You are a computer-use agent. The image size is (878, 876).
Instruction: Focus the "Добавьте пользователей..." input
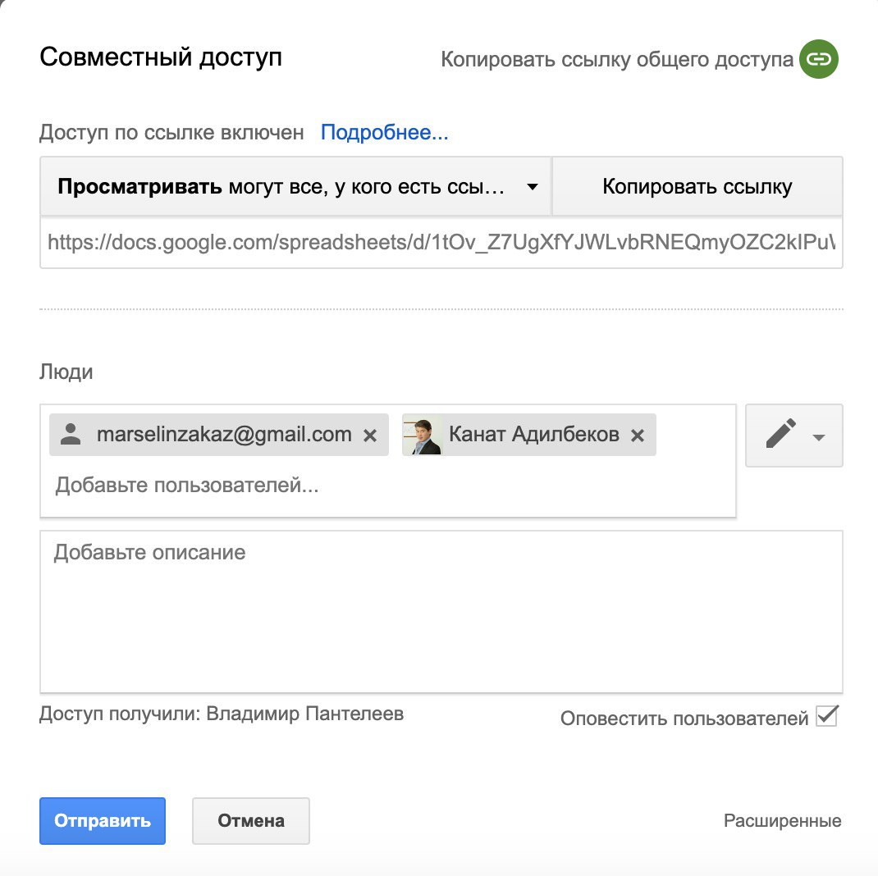click(328, 486)
